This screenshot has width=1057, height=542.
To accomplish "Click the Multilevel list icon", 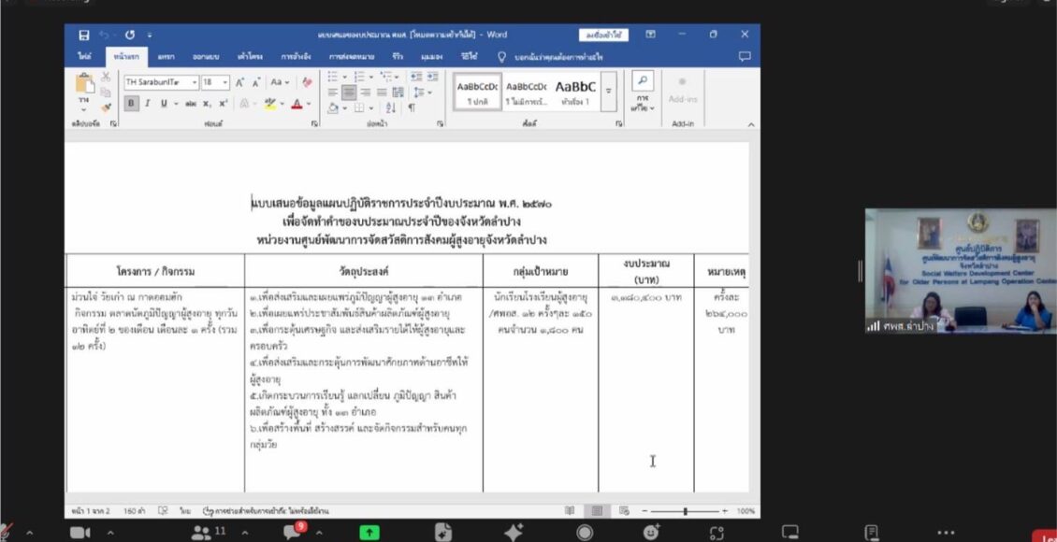I will coord(385,77).
